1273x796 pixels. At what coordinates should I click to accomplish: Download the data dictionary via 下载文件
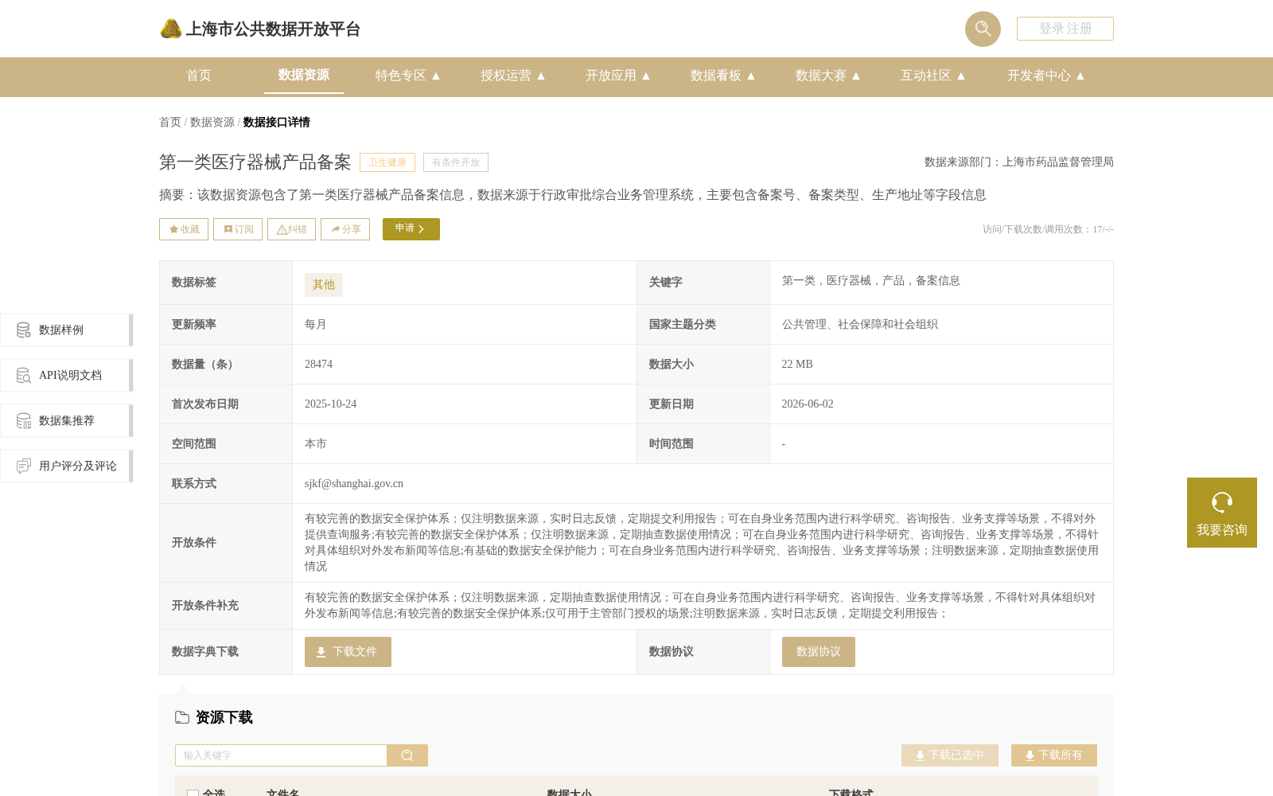[x=348, y=652]
